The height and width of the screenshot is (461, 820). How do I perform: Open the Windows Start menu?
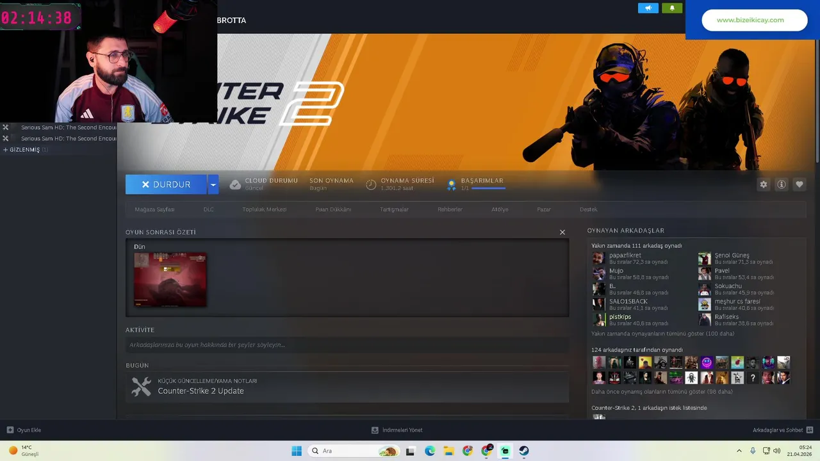297,451
